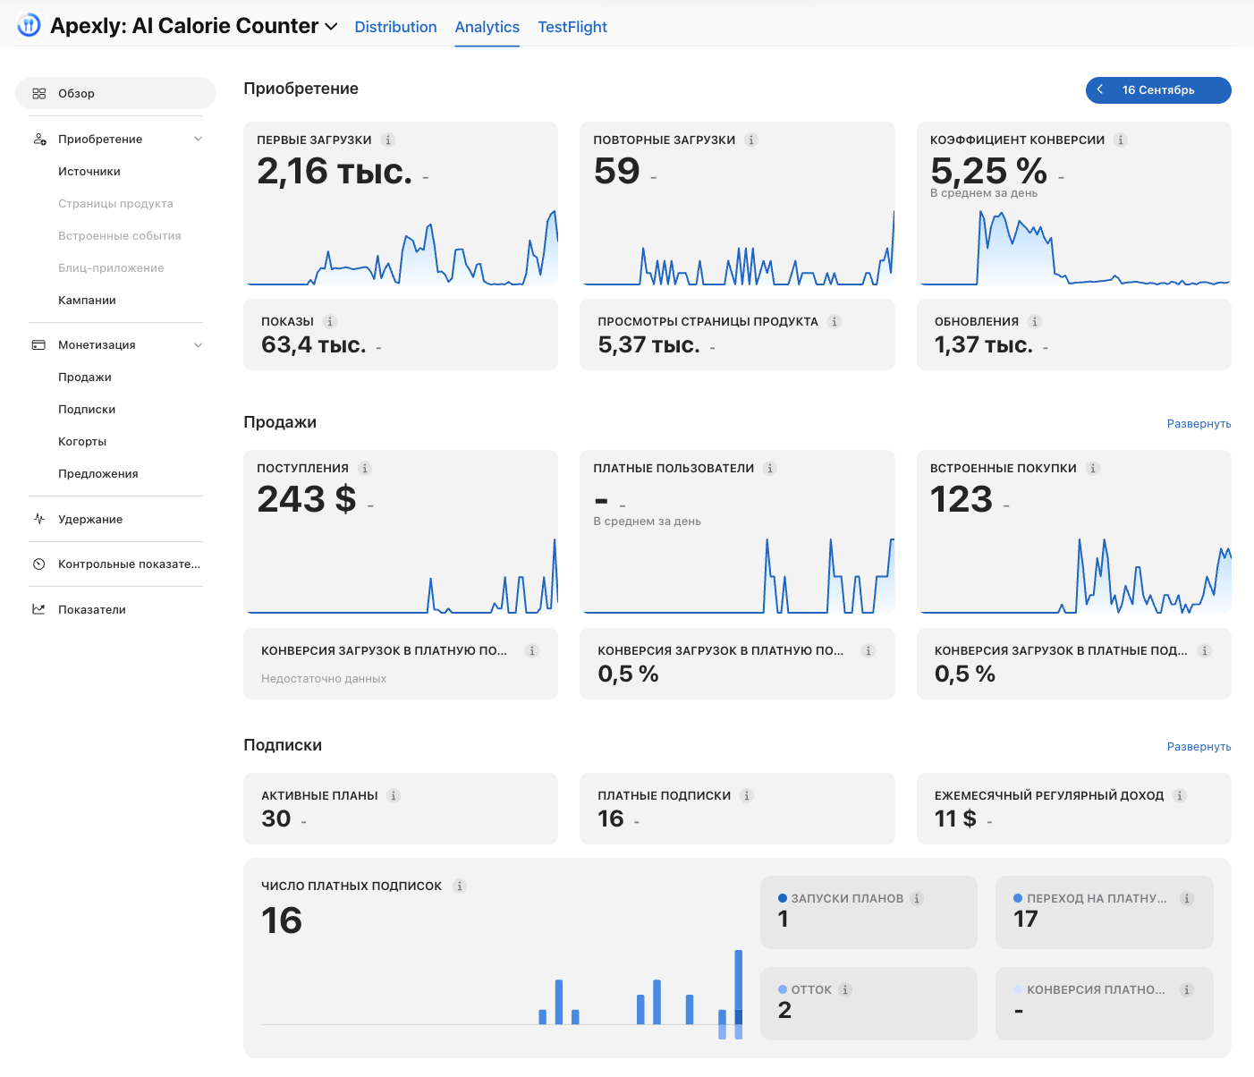
Task: Click the Запуски планов info icon
Action: [x=917, y=898]
